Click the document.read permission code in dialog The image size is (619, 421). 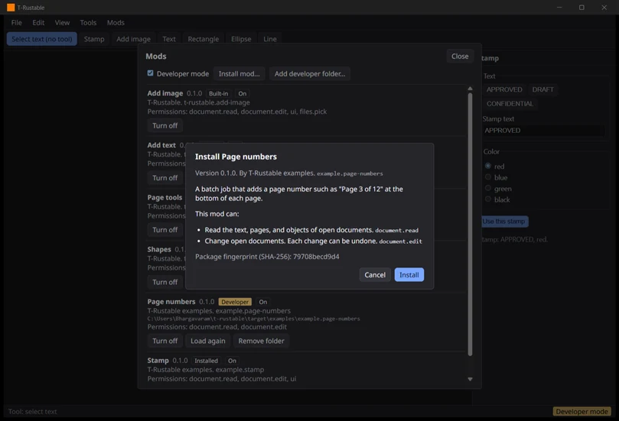click(x=397, y=231)
